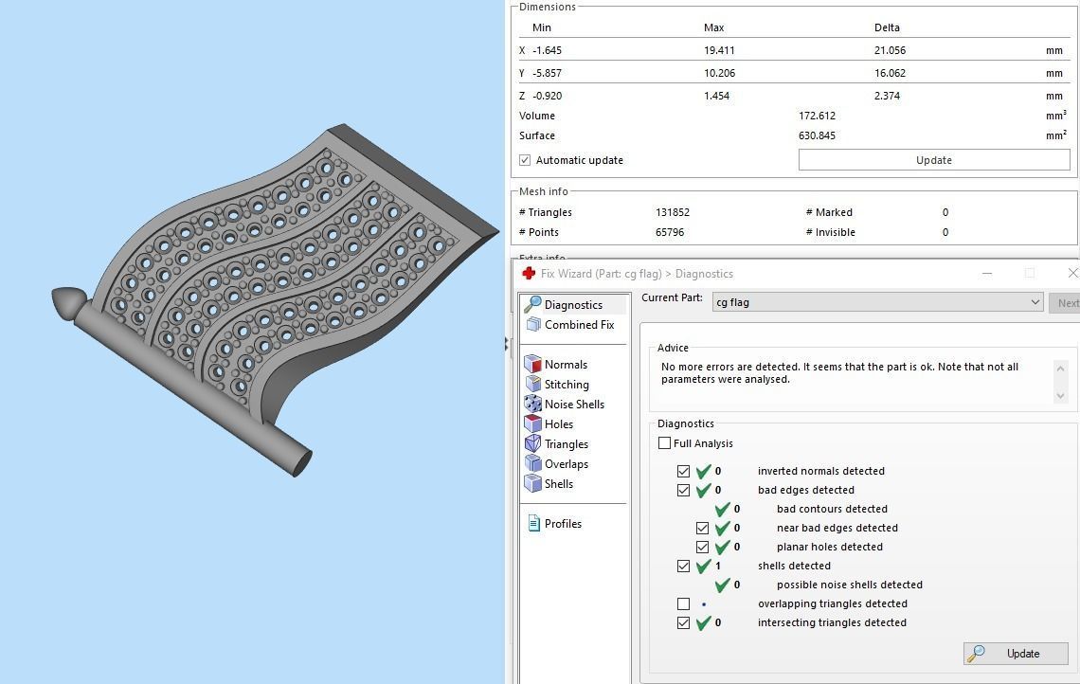The width and height of the screenshot is (1080, 684).
Task: Uncheck shells detected checkbox
Action: 683,567
